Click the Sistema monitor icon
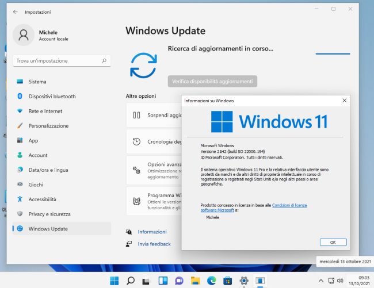 click(x=20, y=82)
